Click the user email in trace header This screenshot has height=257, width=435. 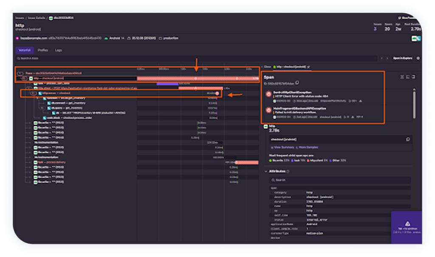coord(34,38)
